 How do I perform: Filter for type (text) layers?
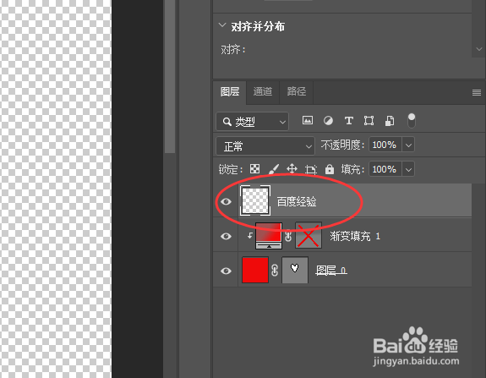click(349, 120)
